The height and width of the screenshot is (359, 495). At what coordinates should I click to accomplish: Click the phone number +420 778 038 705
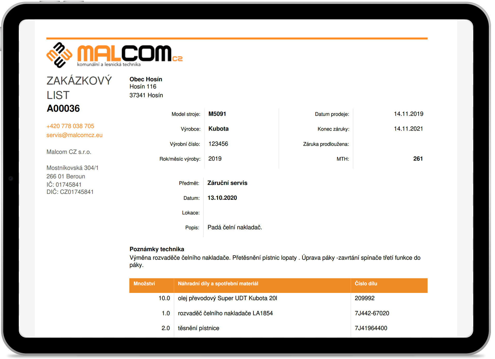point(70,126)
